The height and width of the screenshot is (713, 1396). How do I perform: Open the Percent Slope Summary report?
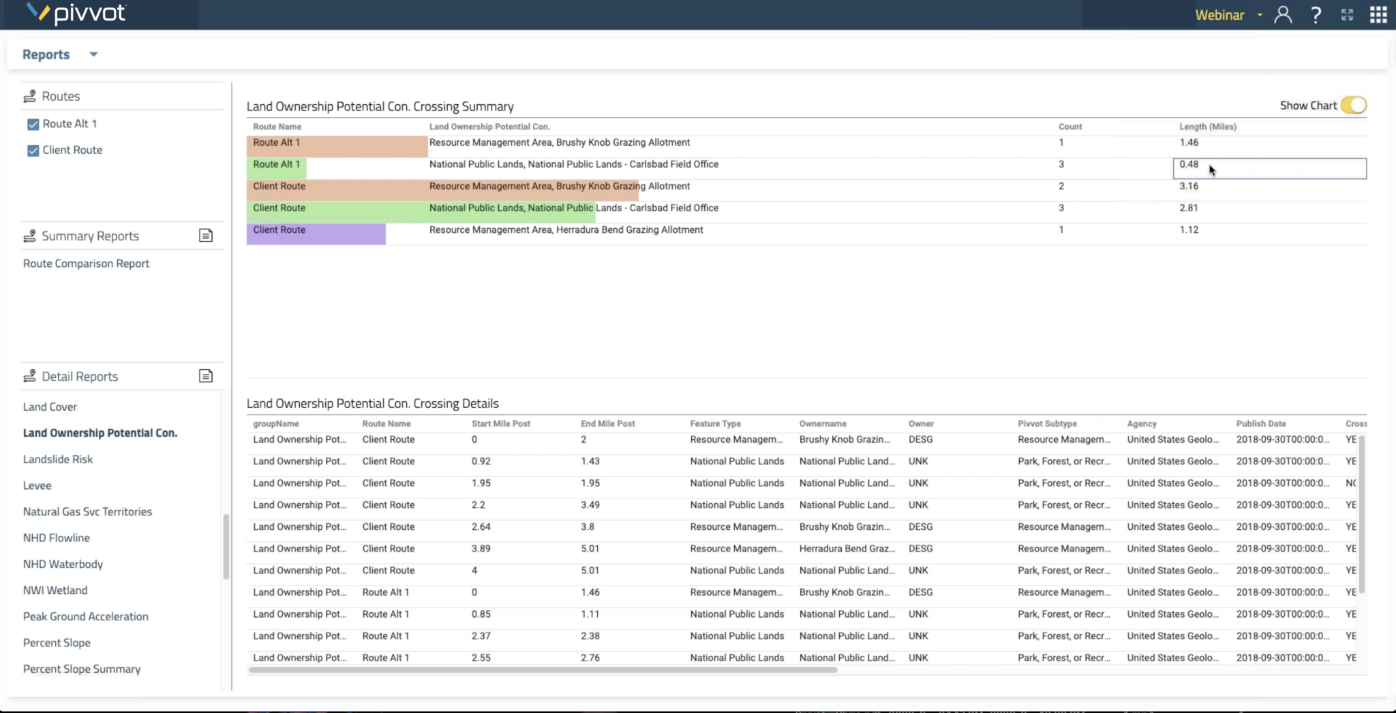pos(82,669)
